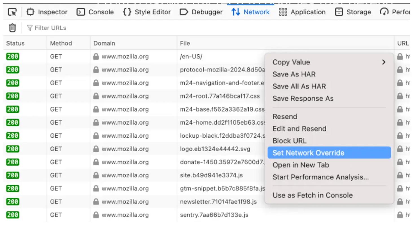
Task: Click www.mozilla.org domain in m24-base row
Action: (x=125, y=109)
